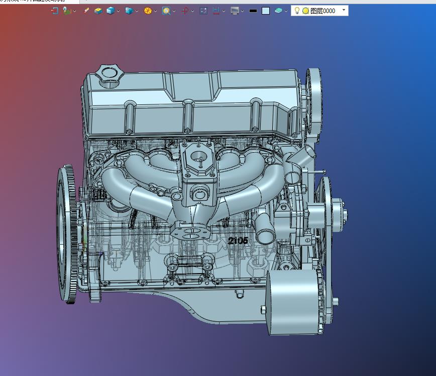The image size is (436, 376).
Task: Open the 图层0000 layer dropdown
Action: (344, 11)
